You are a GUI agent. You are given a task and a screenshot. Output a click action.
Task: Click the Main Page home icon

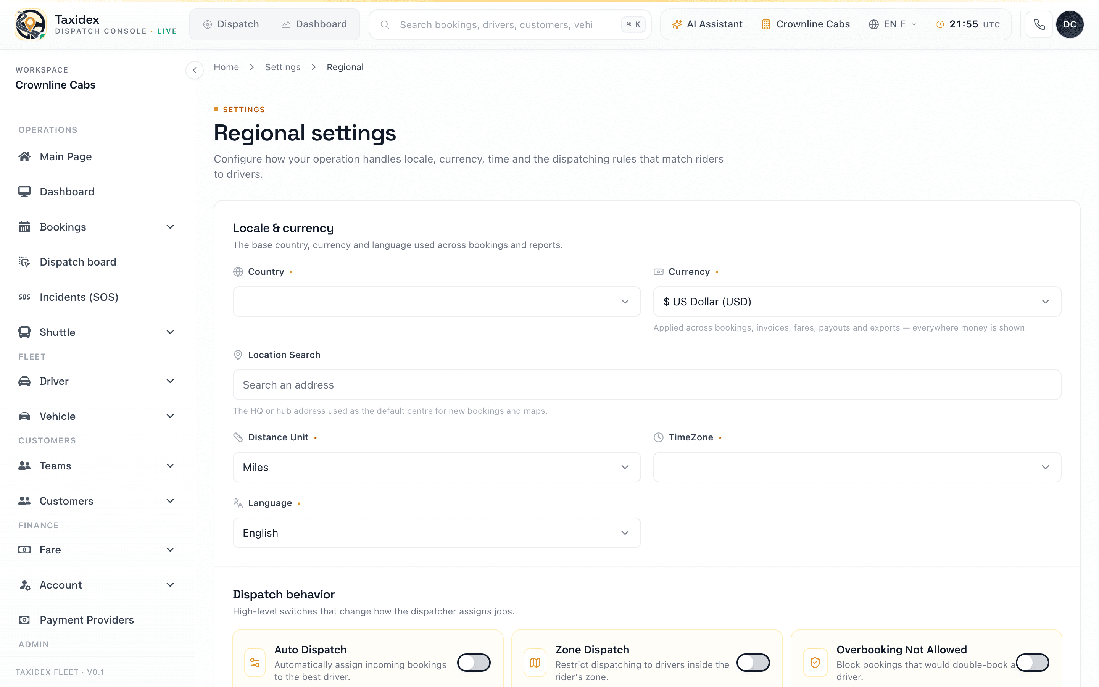click(24, 156)
